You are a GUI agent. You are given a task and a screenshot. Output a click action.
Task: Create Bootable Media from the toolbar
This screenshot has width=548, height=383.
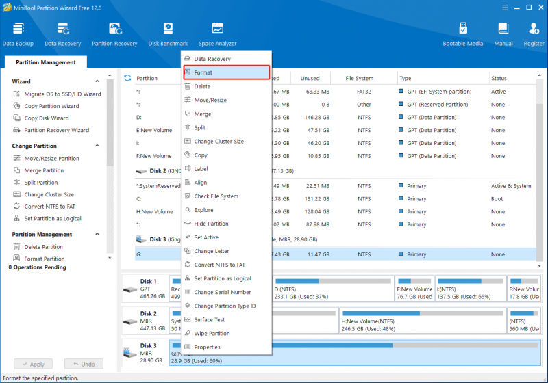coord(463,34)
